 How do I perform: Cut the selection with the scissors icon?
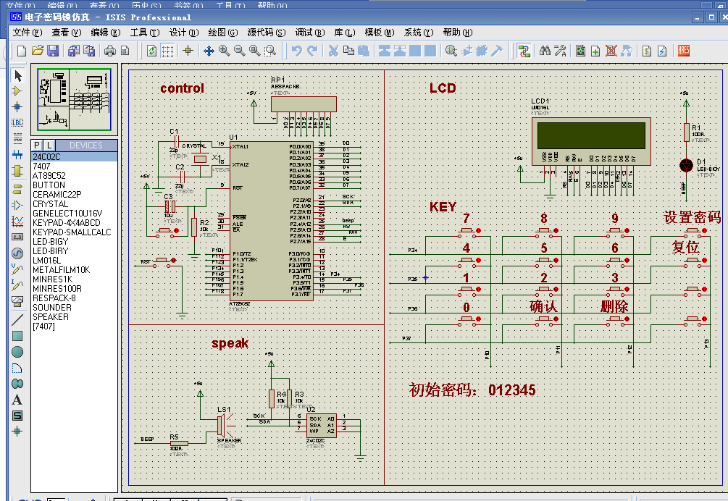pyautogui.click(x=333, y=51)
